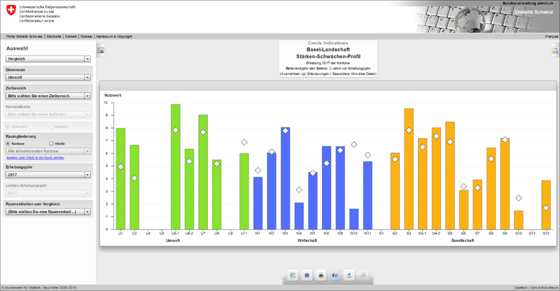Click the Bundesverwaltung admin.ch link
Image resolution: width=560 pixels, height=291 pixels.
tap(528, 3)
